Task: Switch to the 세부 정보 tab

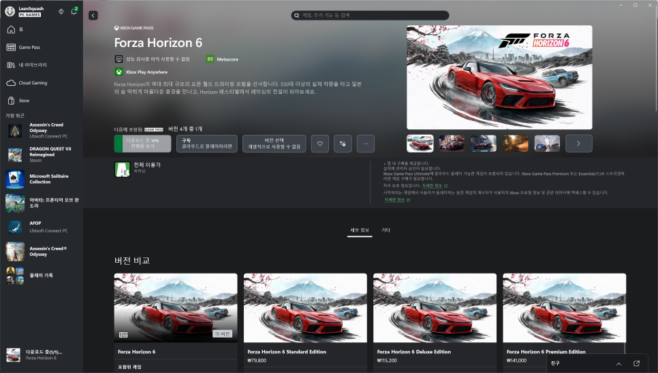Action: pos(360,230)
